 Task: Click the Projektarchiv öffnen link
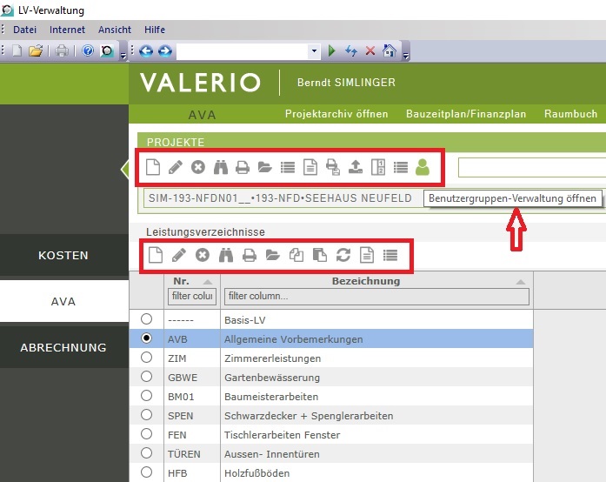[336, 114]
